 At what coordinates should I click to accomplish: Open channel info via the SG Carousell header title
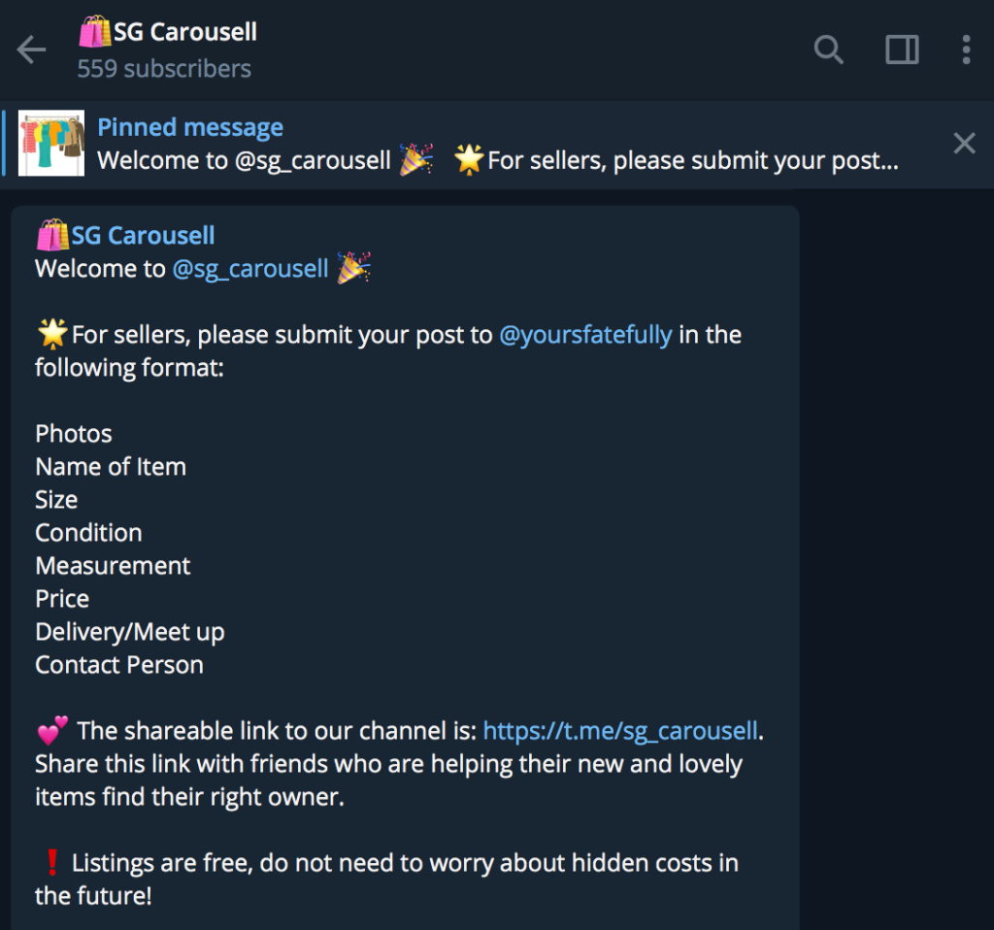point(184,31)
